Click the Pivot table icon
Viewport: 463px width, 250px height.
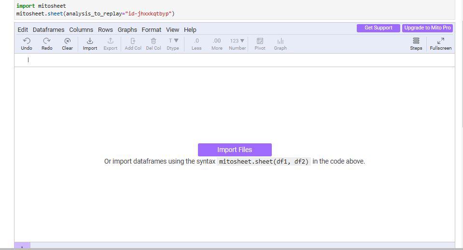coord(260,44)
